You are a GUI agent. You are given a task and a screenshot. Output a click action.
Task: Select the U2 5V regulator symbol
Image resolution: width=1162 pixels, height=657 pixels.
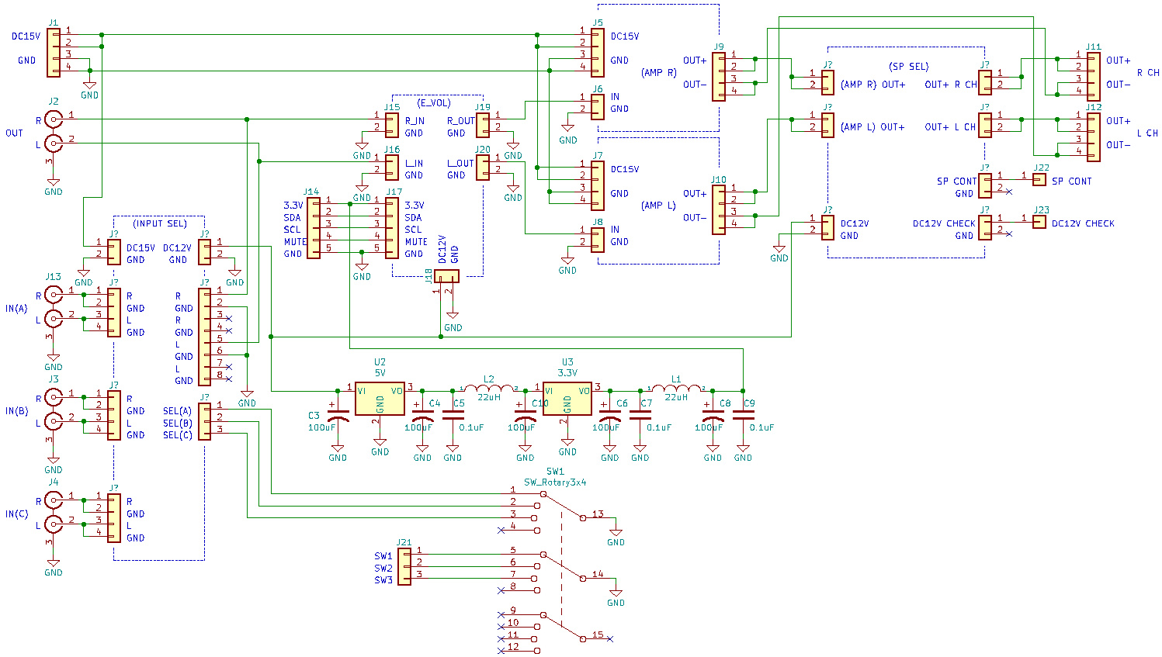click(380, 399)
